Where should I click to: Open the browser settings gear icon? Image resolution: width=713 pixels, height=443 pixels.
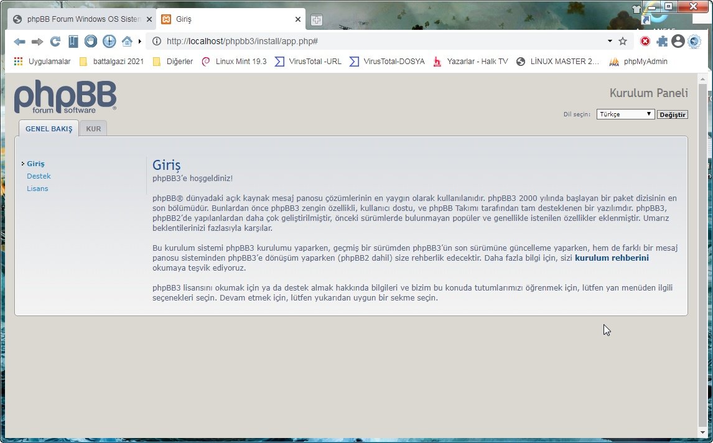click(694, 42)
